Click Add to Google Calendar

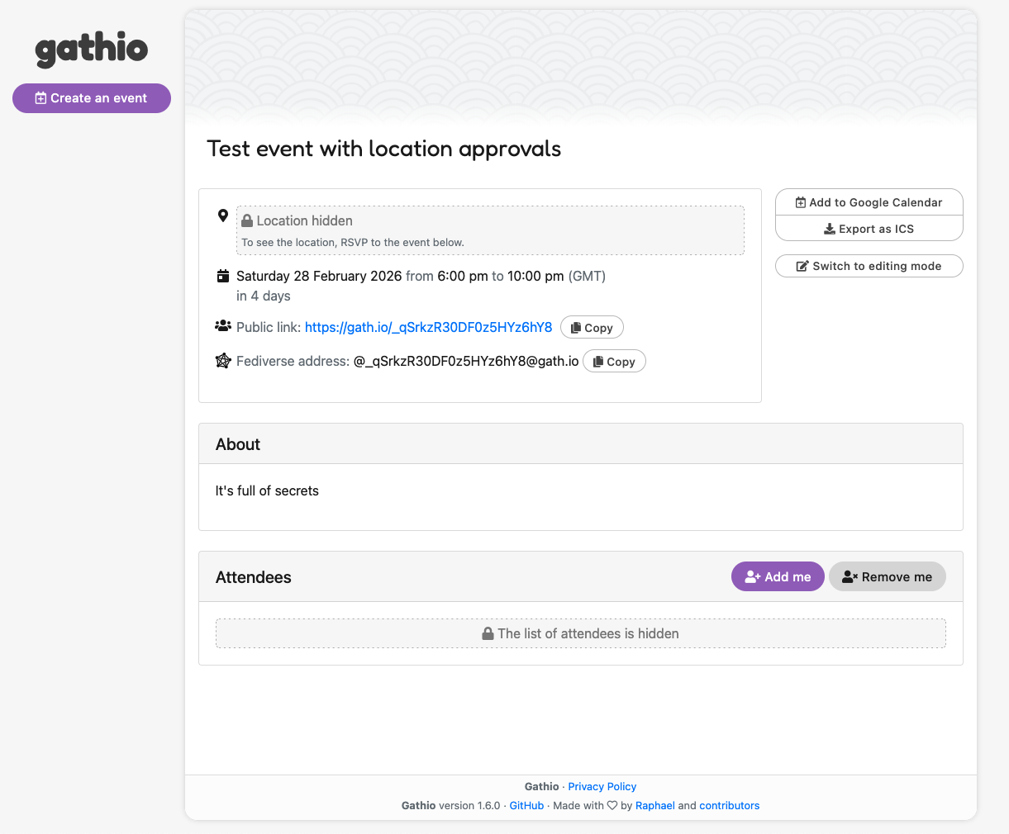tap(869, 202)
